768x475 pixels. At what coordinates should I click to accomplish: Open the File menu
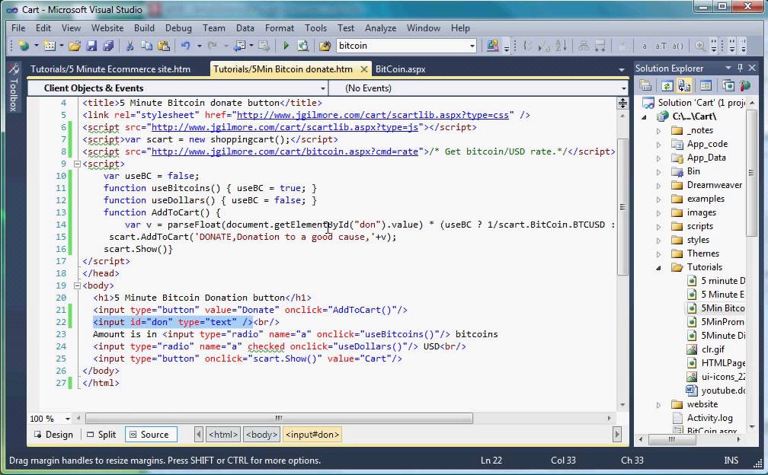point(18,28)
